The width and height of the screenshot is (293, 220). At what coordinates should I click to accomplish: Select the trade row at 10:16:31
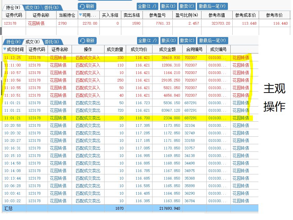point(130,148)
